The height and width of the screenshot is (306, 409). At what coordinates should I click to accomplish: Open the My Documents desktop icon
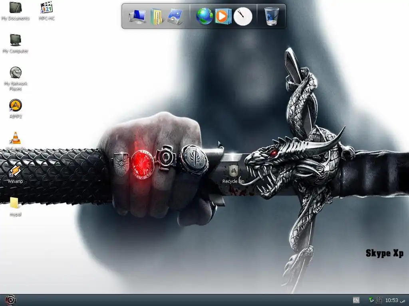[16, 11]
